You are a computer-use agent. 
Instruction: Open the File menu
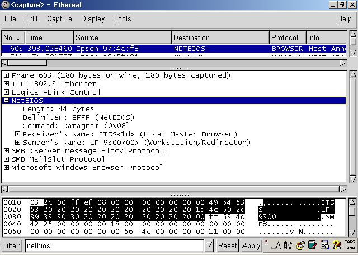pos(10,18)
